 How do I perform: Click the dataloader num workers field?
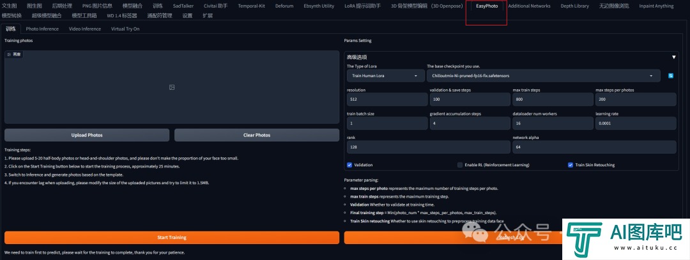click(x=553, y=123)
